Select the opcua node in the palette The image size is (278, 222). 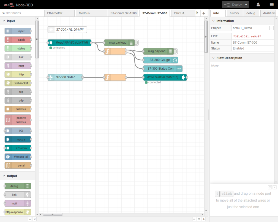click(x=18, y=139)
